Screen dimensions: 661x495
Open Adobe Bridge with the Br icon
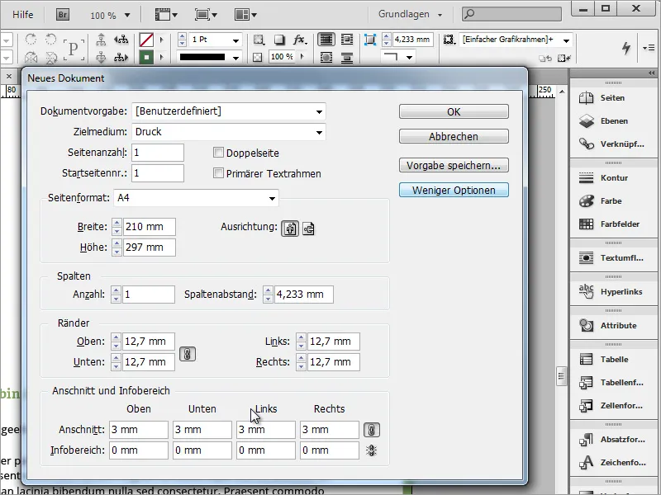coord(63,15)
